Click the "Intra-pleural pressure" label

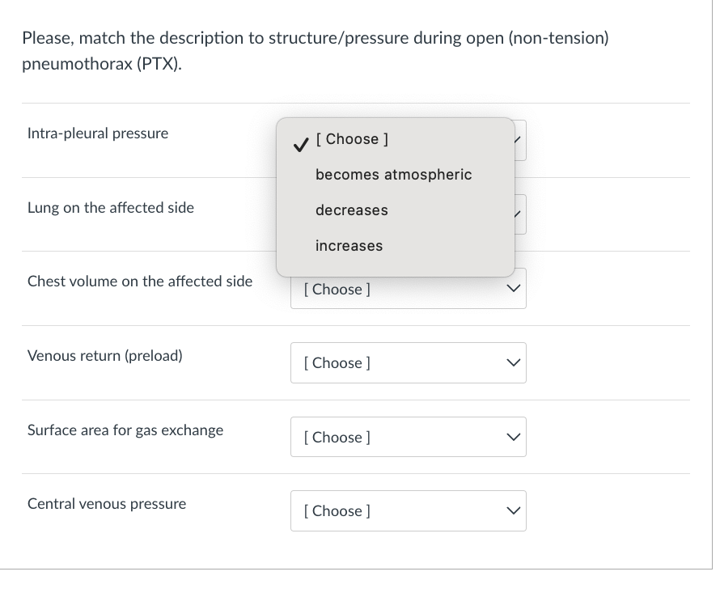98,133
